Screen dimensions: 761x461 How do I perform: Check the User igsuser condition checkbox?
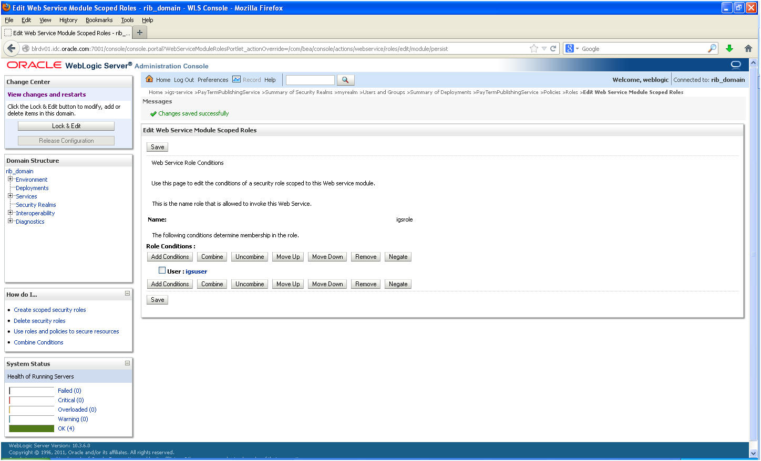pyautogui.click(x=162, y=270)
